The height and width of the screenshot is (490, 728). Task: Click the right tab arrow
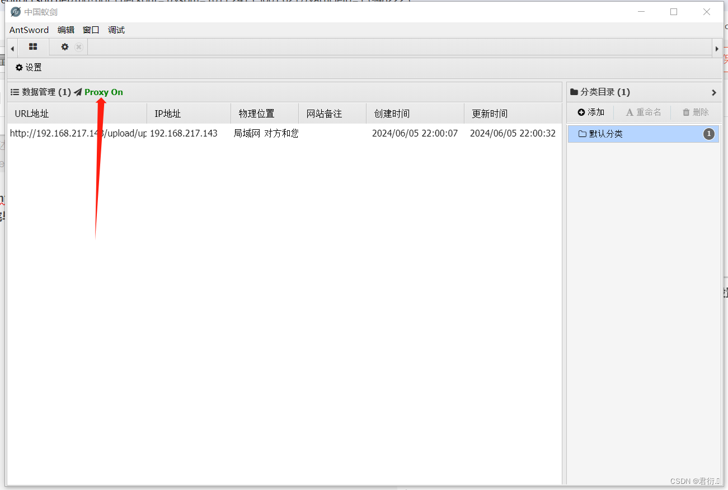pos(717,49)
